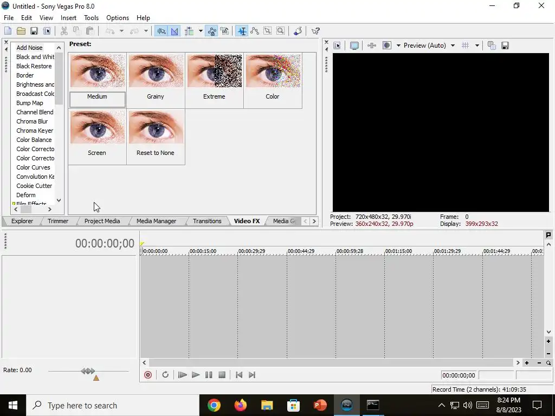The width and height of the screenshot is (555, 416).
Task: Switch to the Explorer tab
Action: [22, 221]
